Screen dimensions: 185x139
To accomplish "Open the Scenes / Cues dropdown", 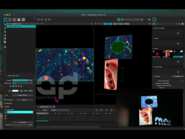I will [45, 107].
